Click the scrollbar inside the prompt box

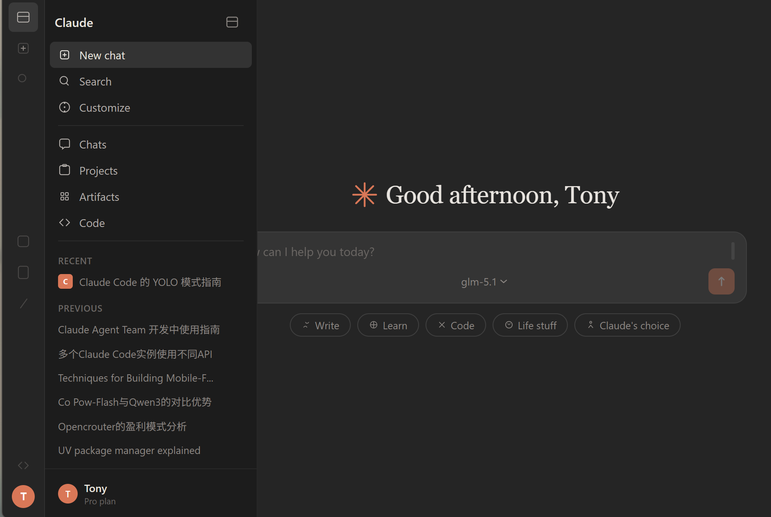733,251
